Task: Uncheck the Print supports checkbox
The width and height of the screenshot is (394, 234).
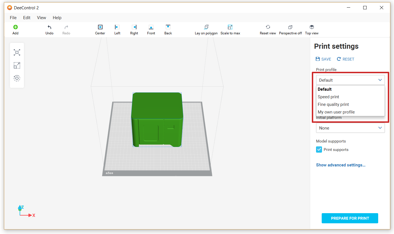Action: click(319, 150)
